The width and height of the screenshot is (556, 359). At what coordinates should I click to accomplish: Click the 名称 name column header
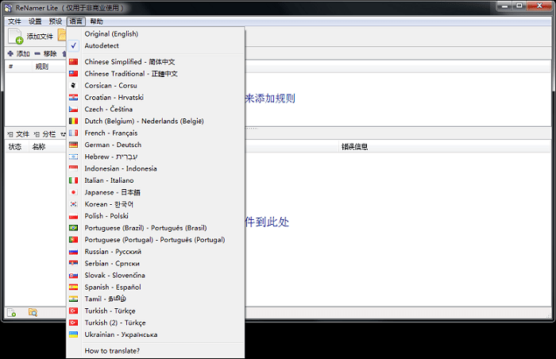point(38,147)
